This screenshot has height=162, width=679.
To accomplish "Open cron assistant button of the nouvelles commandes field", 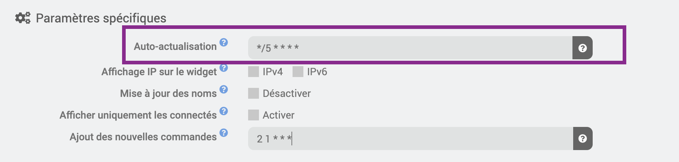I will pyautogui.click(x=583, y=138).
